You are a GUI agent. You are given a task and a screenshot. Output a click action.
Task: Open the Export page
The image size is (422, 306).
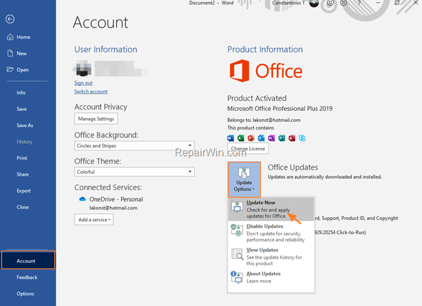24,191
